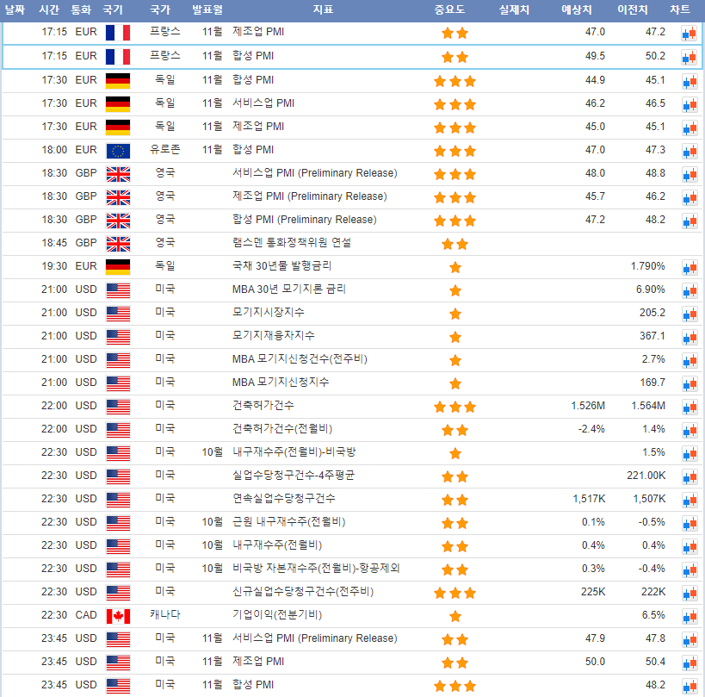This screenshot has width=705, height=697.
Task: Sort by 중요도 column header
Action: point(449,10)
